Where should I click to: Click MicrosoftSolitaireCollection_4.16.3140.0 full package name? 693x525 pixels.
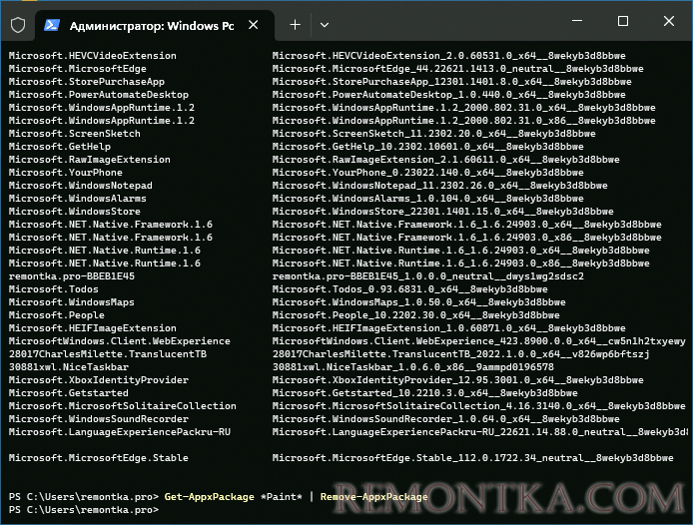pos(479,406)
